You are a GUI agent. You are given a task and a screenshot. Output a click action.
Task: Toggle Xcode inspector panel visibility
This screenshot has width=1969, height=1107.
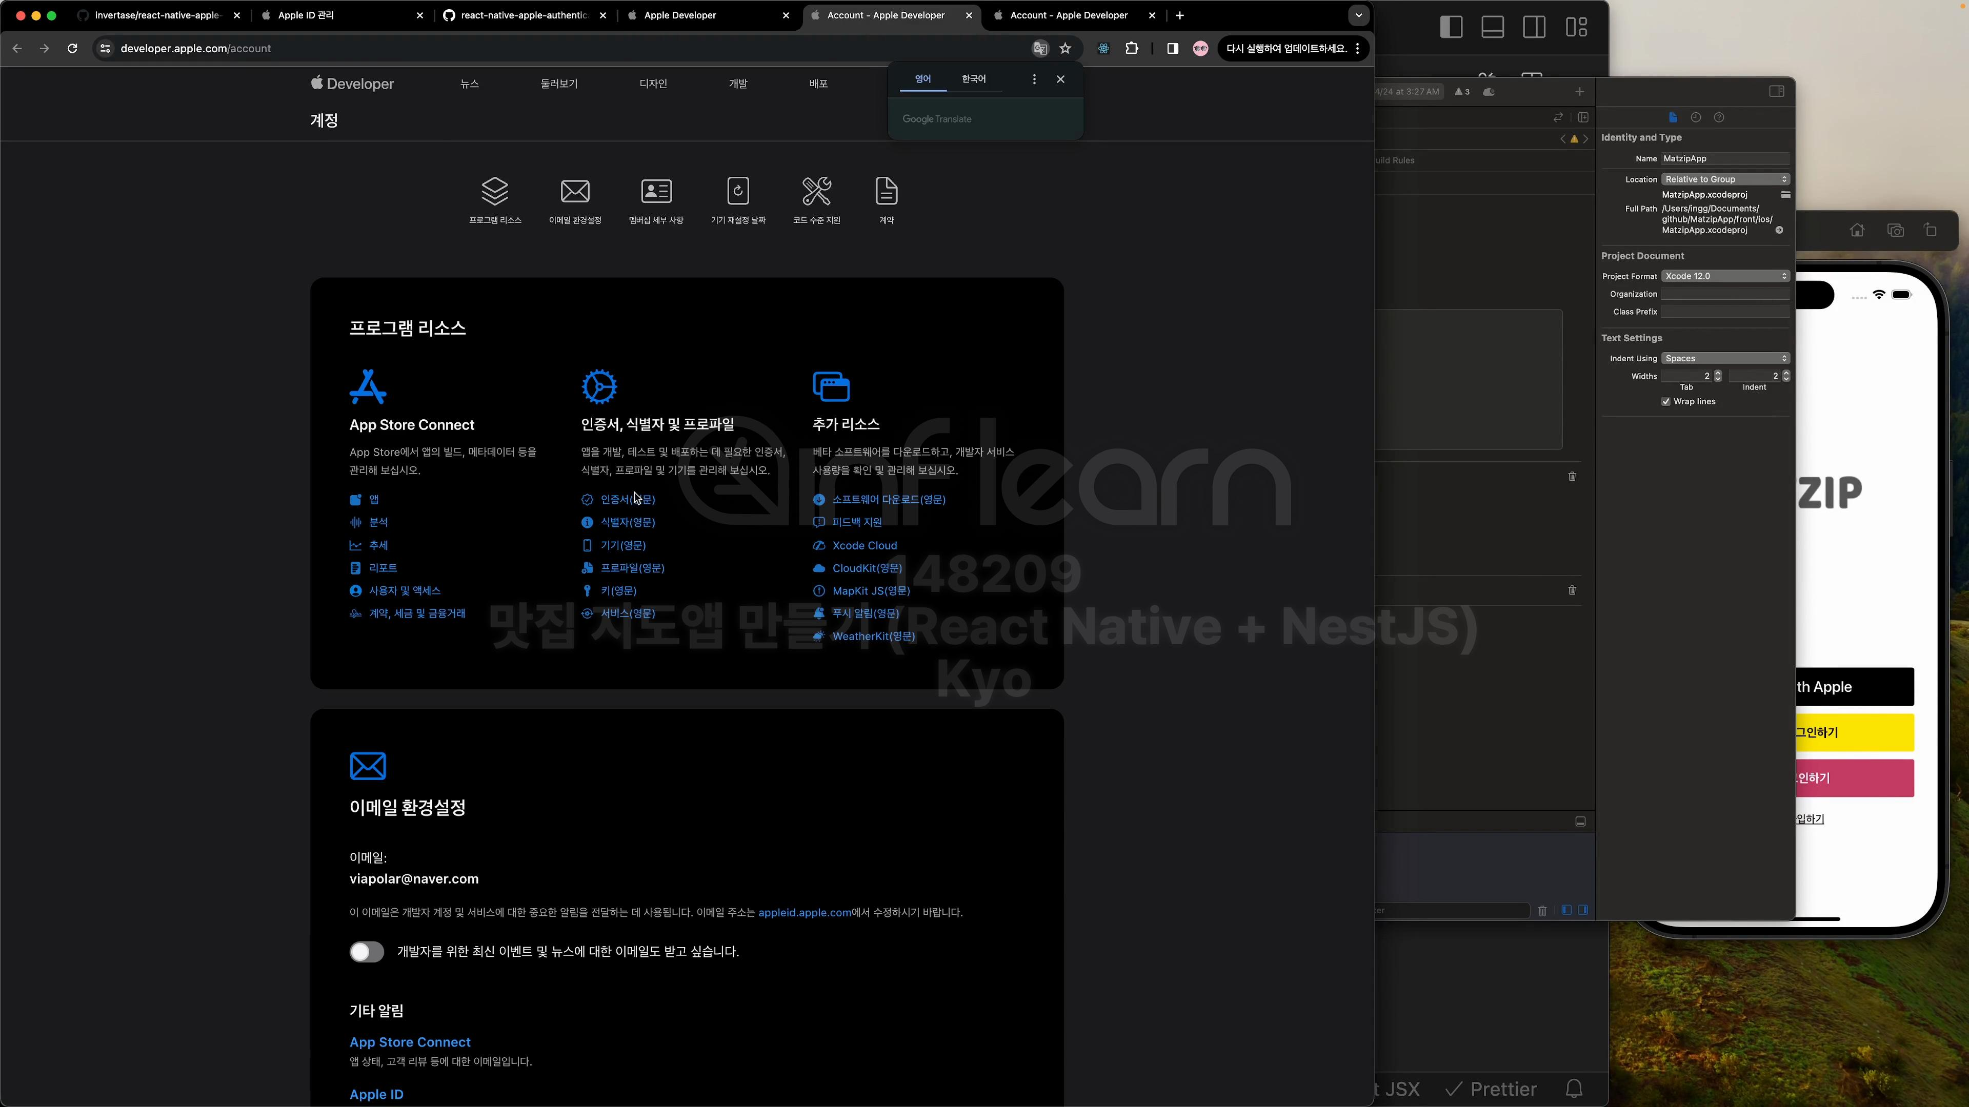[x=1776, y=92]
